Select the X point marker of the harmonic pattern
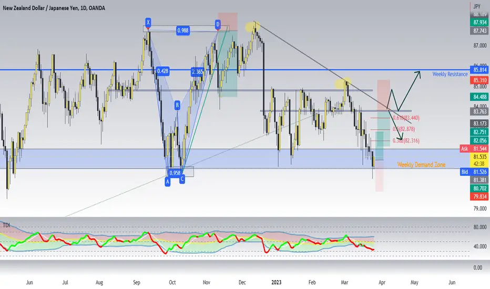The height and width of the screenshot is (289, 490). click(148, 22)
